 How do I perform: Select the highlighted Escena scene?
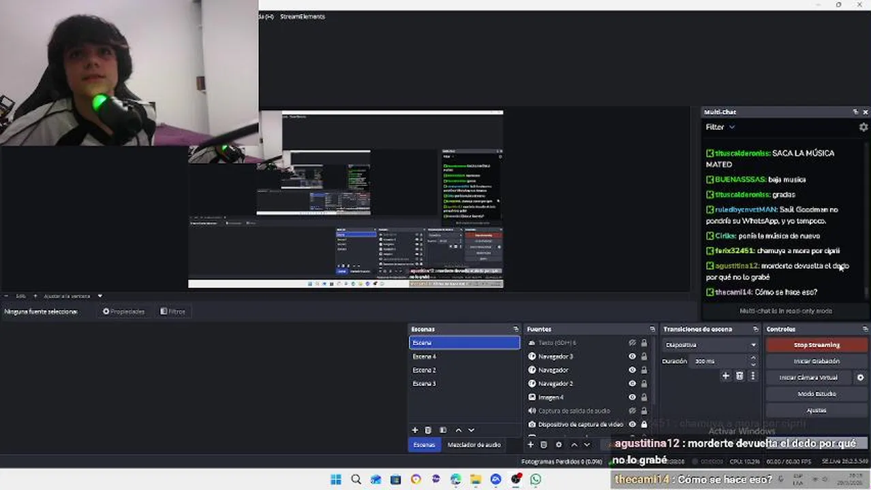(x=464, y=343)
